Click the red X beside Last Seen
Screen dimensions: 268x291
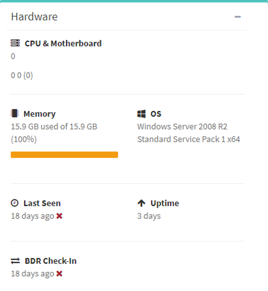point(59,216)
